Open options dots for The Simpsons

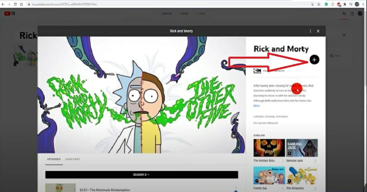315,188
